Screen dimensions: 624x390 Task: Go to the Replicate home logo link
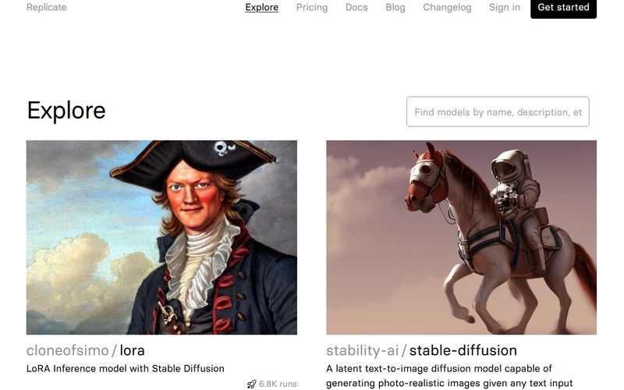coord(47,7)
